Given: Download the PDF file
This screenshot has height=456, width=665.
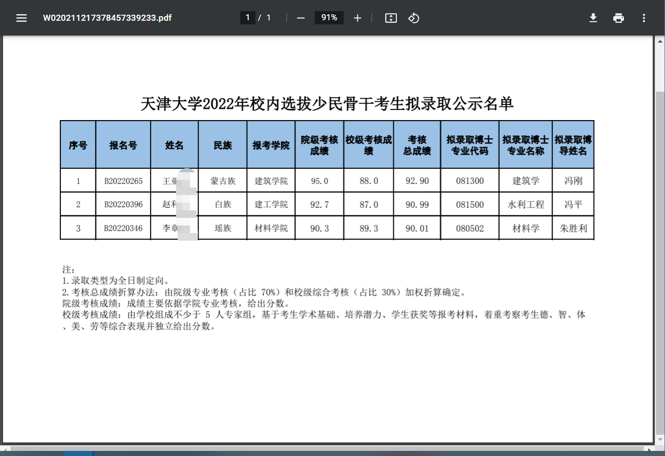Looking at the screenshot, I should pyautogui.click(x=593, y=18).
